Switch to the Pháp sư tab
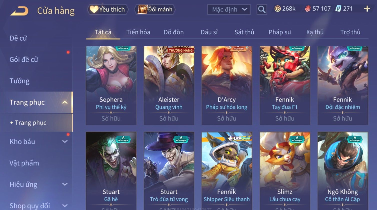The image size is (377, 210). [280, 32]
